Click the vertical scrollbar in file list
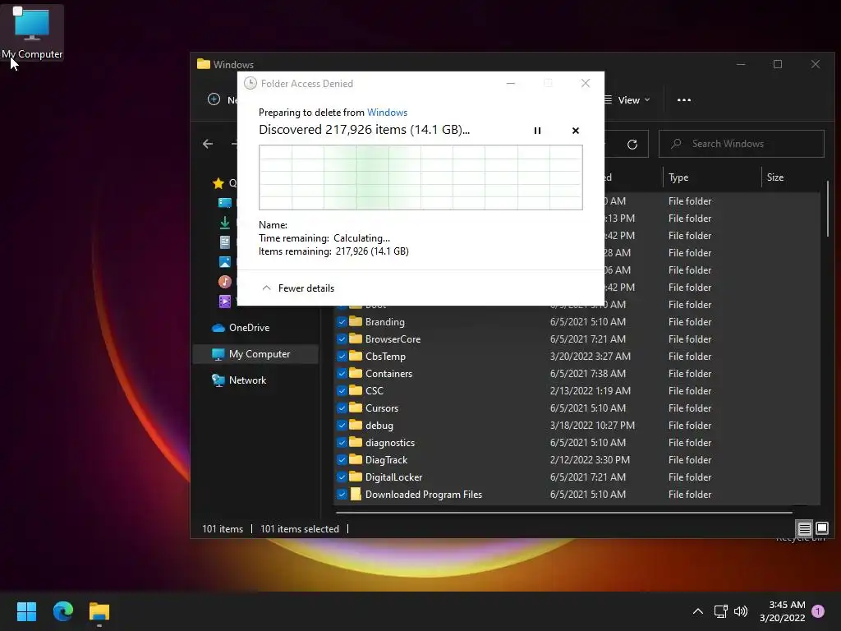 point(827,208)
